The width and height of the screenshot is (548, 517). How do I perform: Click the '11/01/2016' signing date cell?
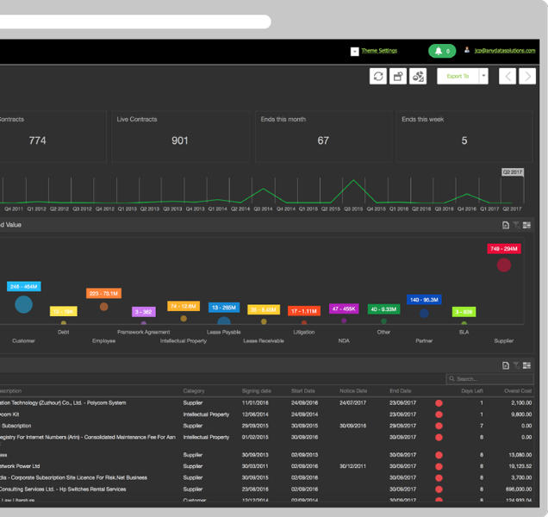pos(255,402)
